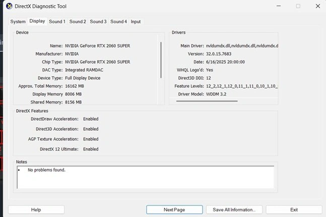Screen dimensions: 326x217
Task: Open the Sound 2 tab
Action: [78, 22]
